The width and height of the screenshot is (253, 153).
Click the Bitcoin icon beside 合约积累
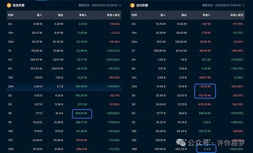point(132,5)
